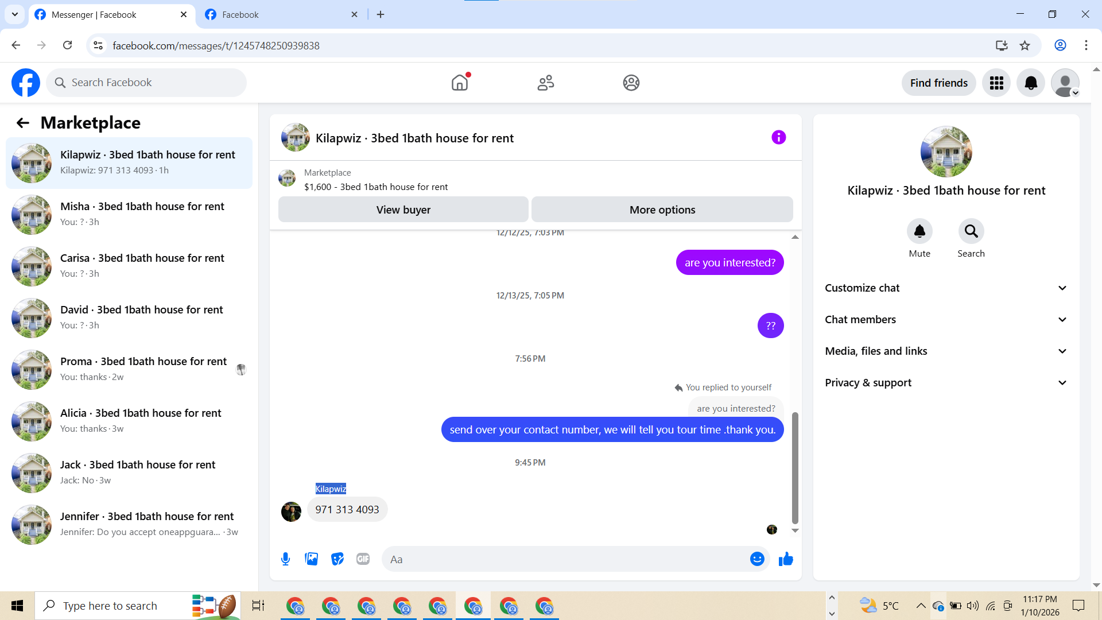Image resolution: width=1102 pixels, height=620 pixels.
Task: Expand the Privacy & support section
Action: (x=946, y=383)
